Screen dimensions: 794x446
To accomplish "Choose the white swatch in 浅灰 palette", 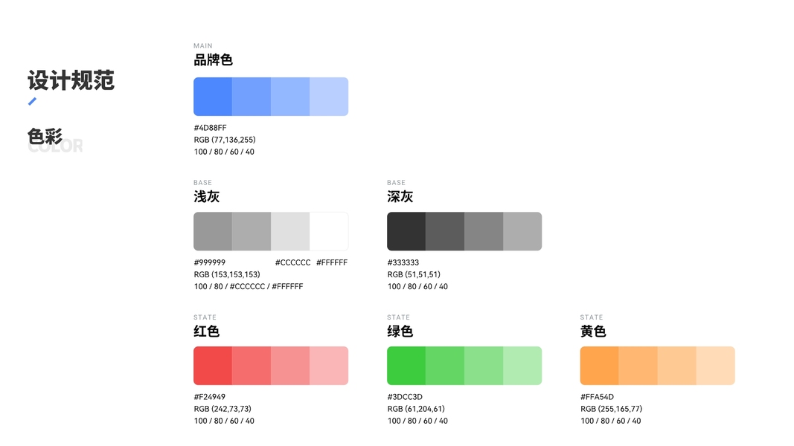I will (329, 231).
